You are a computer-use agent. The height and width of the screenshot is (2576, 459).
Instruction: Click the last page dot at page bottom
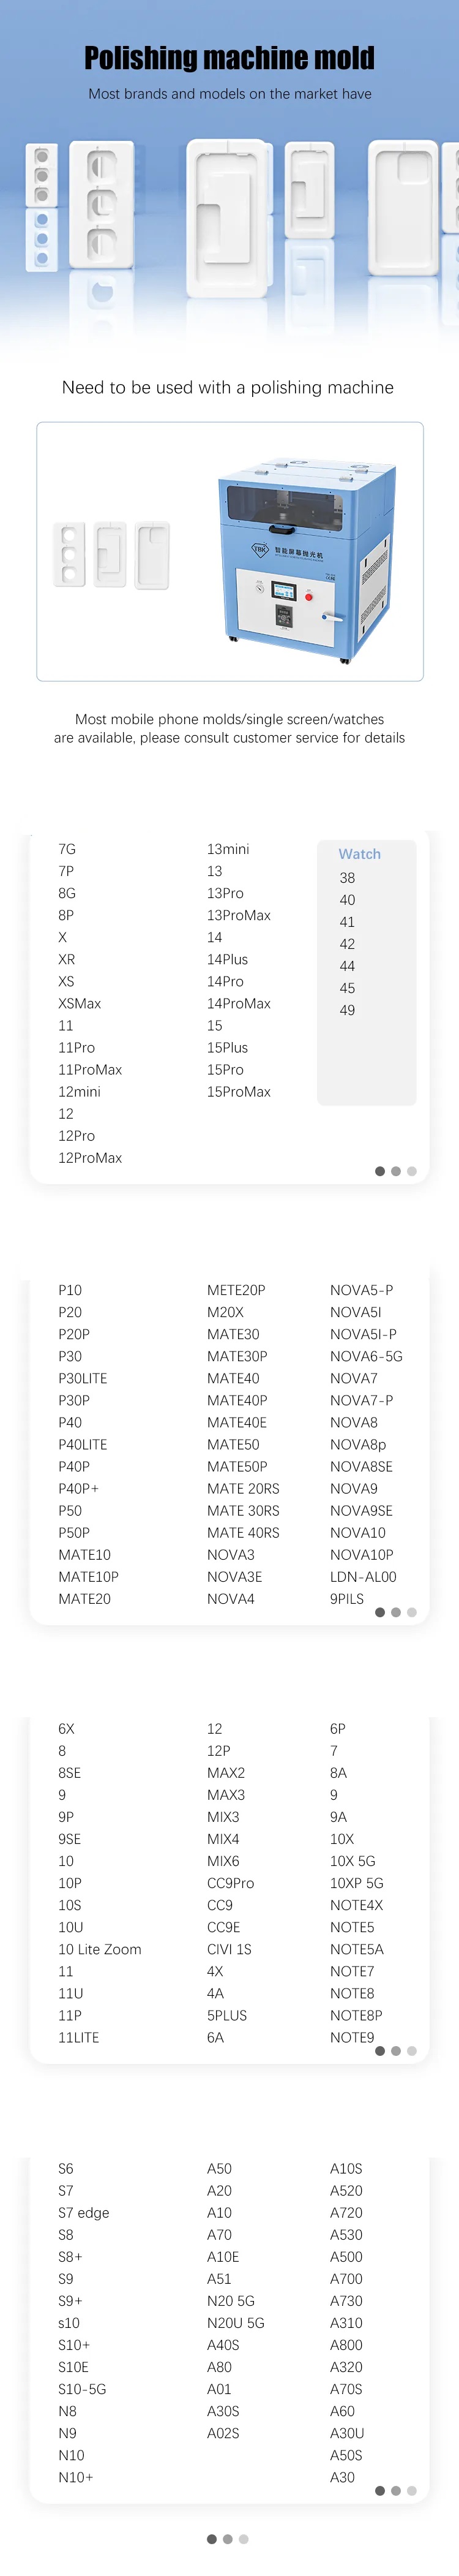(x=244, y=2539)
